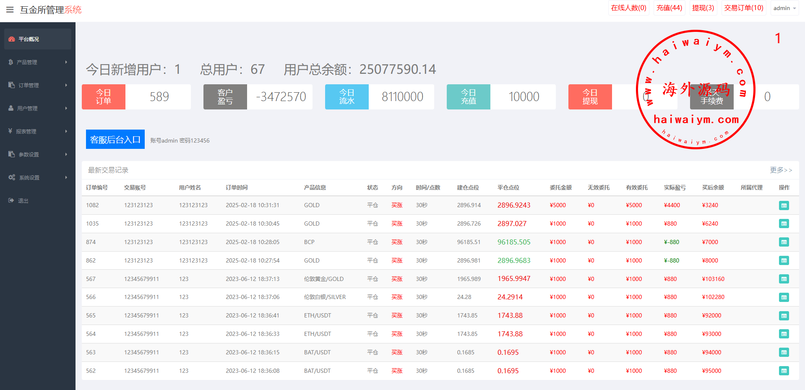Click the red 今日订单 stat tile

click(104, 97)
